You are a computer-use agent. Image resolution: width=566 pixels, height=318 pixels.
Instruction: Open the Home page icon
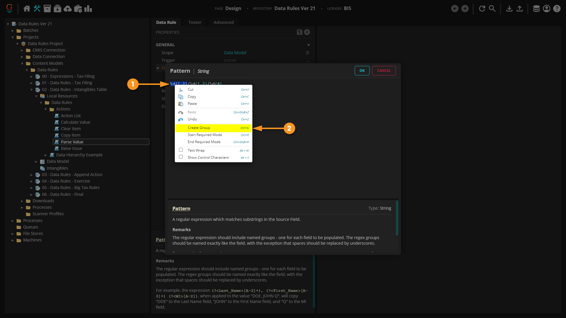[27, 9]
